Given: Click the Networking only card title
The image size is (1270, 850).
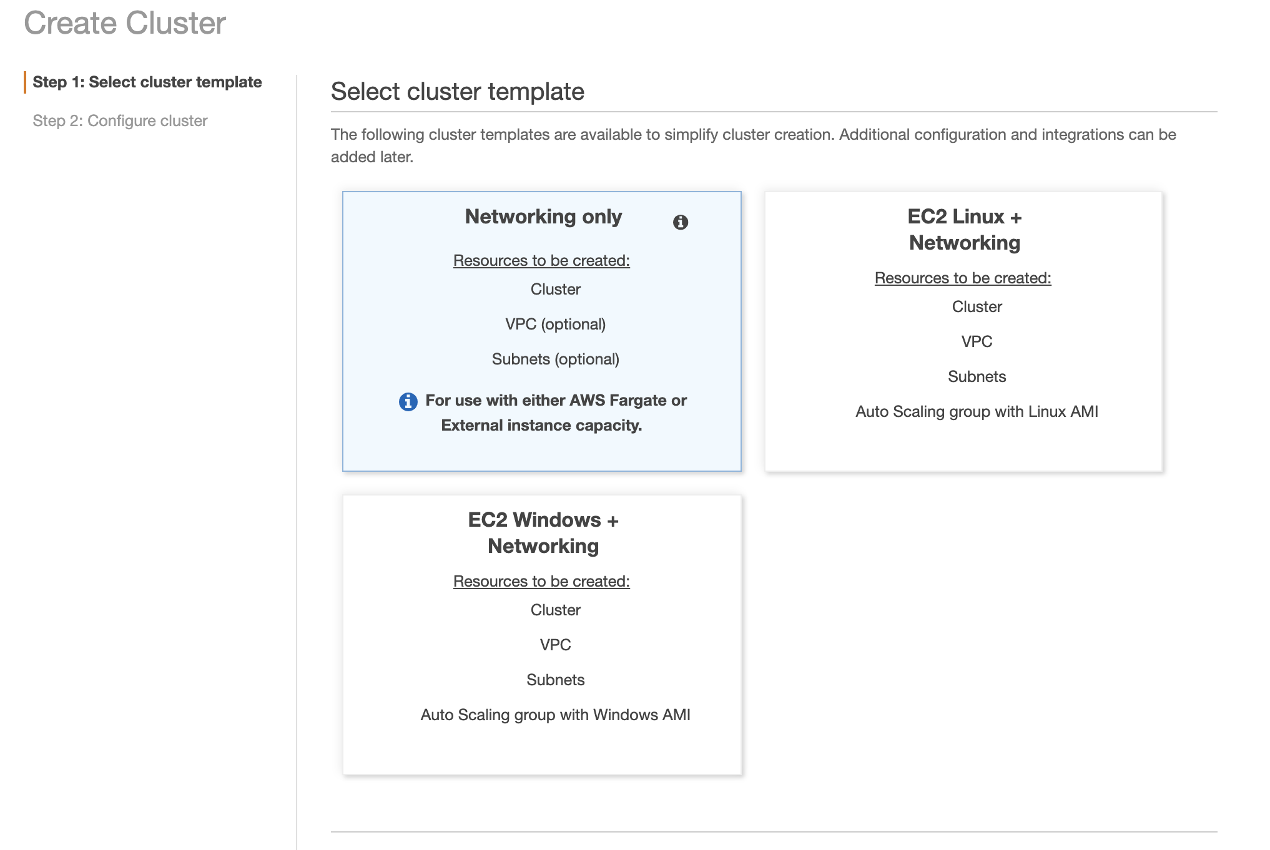Looking at the screenshot, I should tap(543, 217).
